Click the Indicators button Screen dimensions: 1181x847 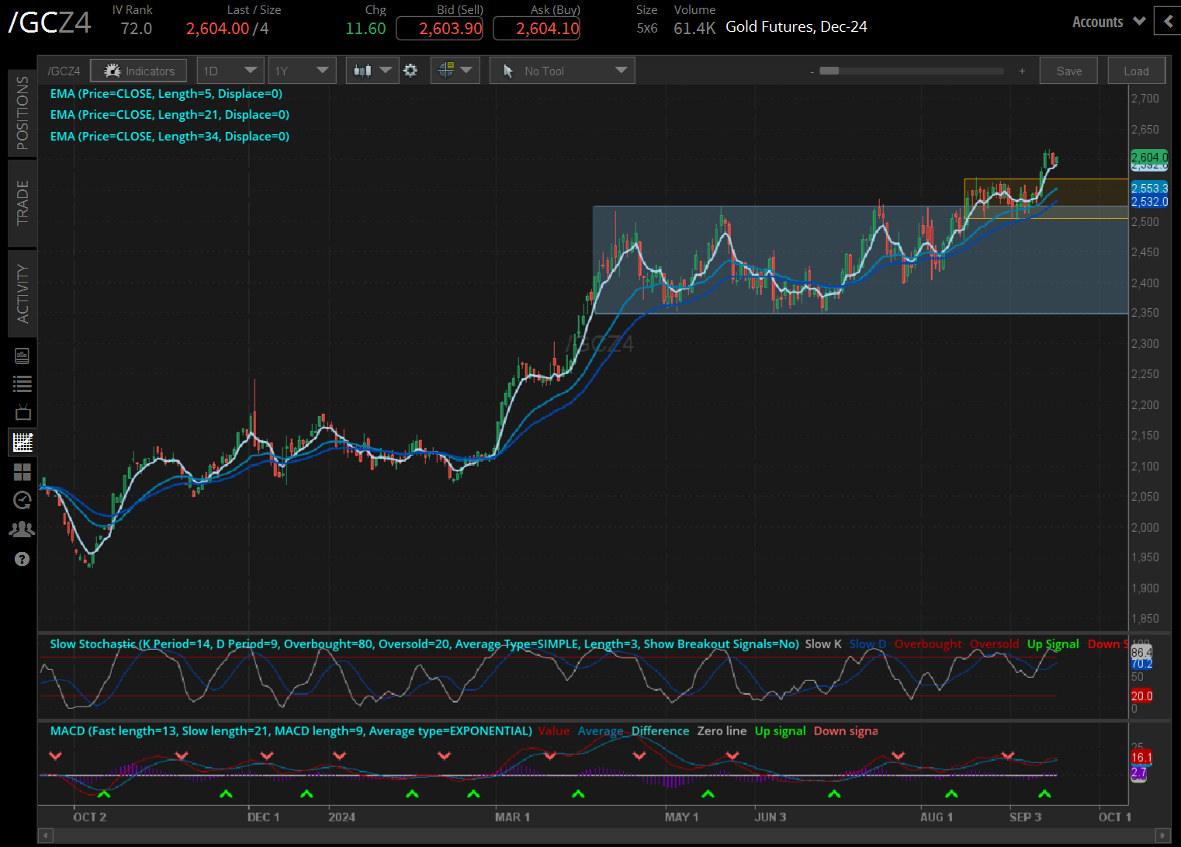pos(138,71)
